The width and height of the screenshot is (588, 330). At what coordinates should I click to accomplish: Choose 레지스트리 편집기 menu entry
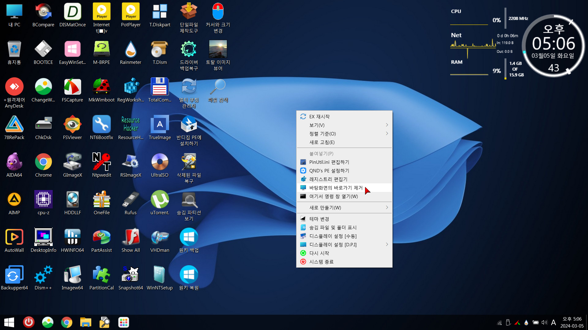click(344, 179)
